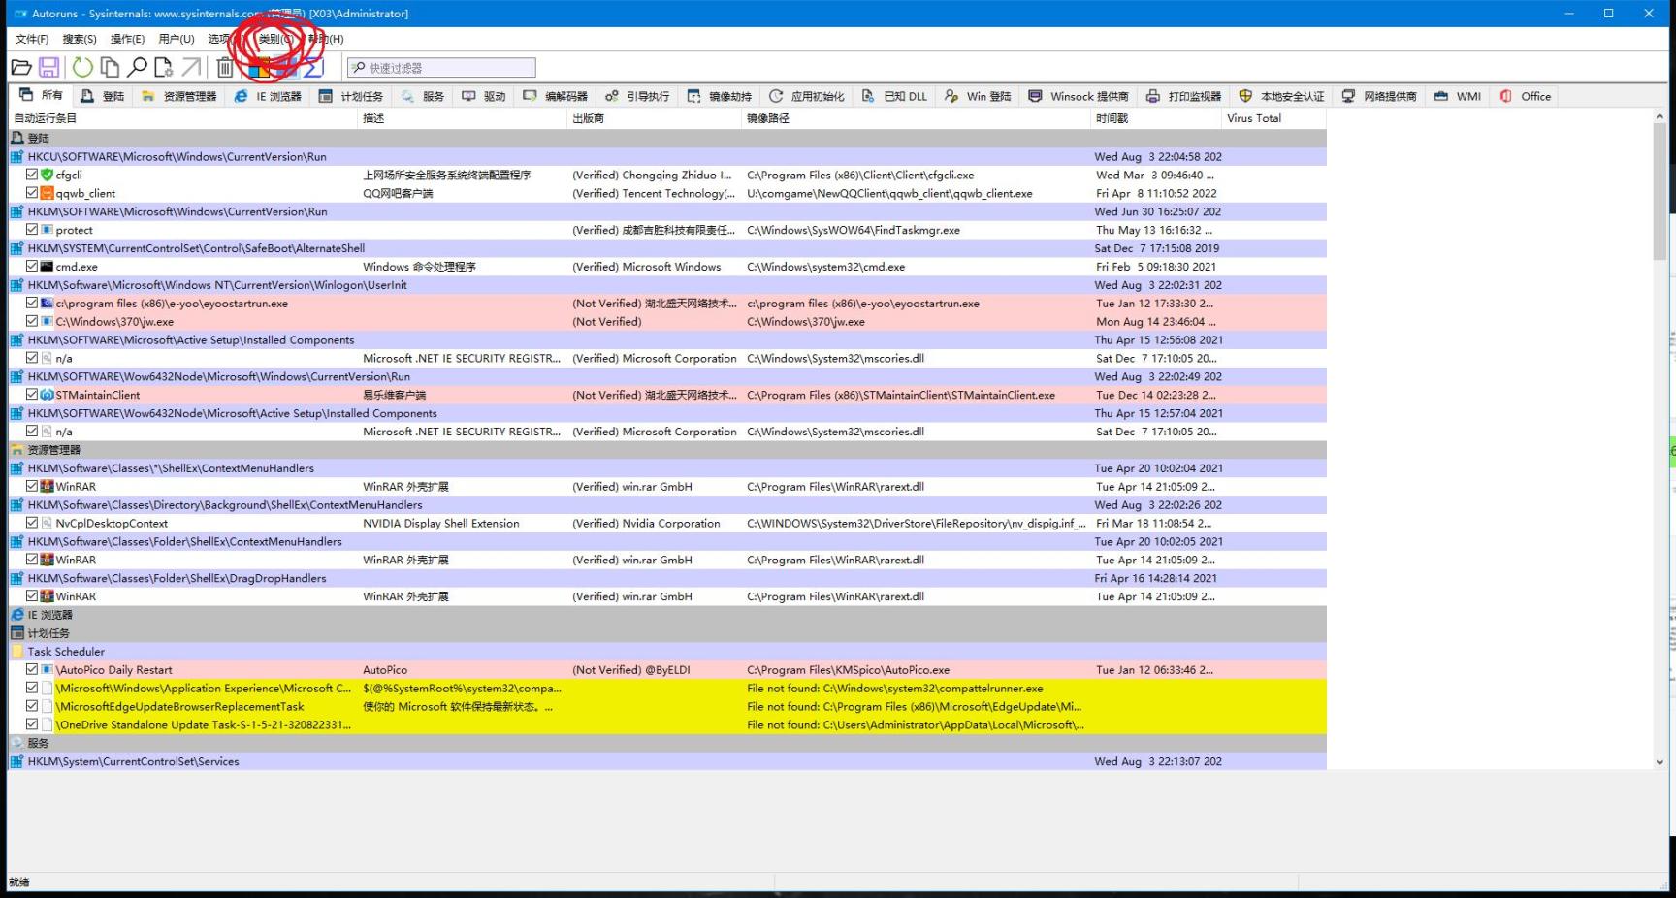Click the IE 浏览器 group row icon

pyautogui.click(x=16, y=615)
